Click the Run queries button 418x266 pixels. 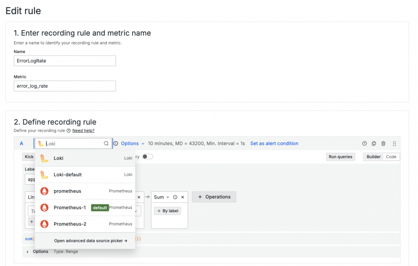(340, 157)
